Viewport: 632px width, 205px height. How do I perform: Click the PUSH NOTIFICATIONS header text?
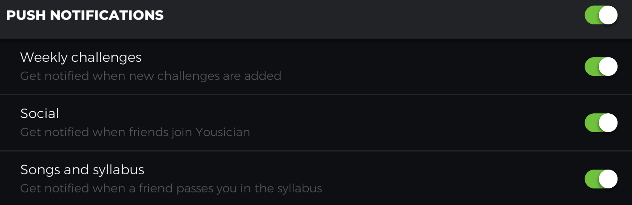click(x=85, y=15)
